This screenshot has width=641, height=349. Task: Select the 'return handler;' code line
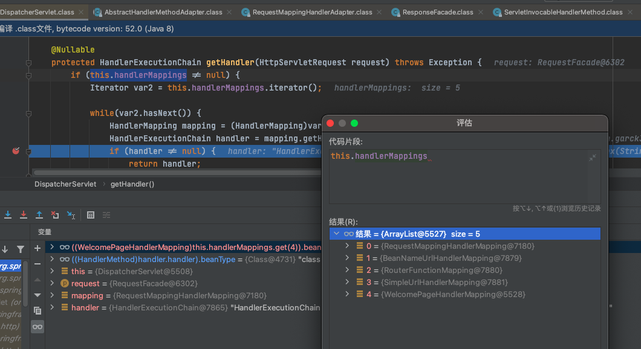pos(164,164)
